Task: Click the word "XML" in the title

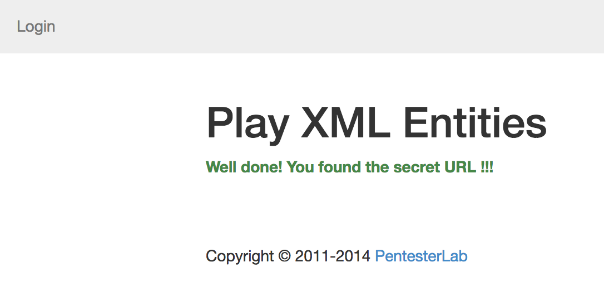Action: point(345,123)
